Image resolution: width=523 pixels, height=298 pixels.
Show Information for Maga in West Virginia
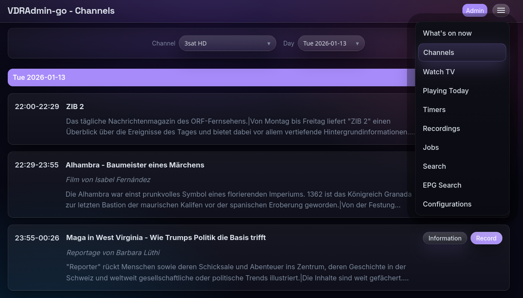[x=445, y=238]
